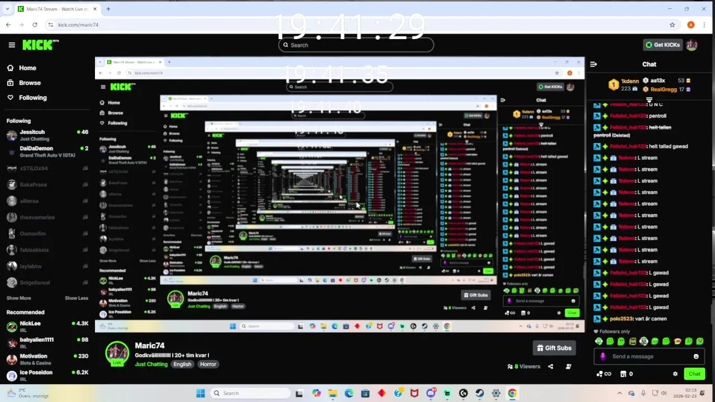The height and width of the screenshot is (402, 715).
Task: Select offline channel allieraa
Action: (x=47, y=201)
